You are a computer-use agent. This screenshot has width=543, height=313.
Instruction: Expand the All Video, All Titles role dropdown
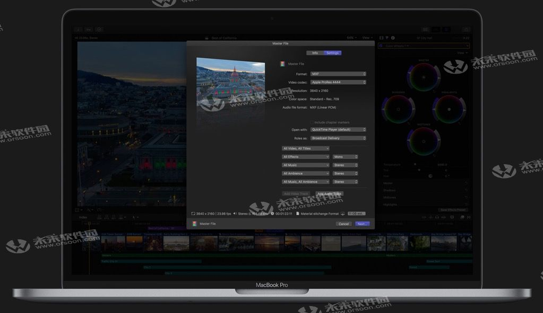(x=305, y=148)
